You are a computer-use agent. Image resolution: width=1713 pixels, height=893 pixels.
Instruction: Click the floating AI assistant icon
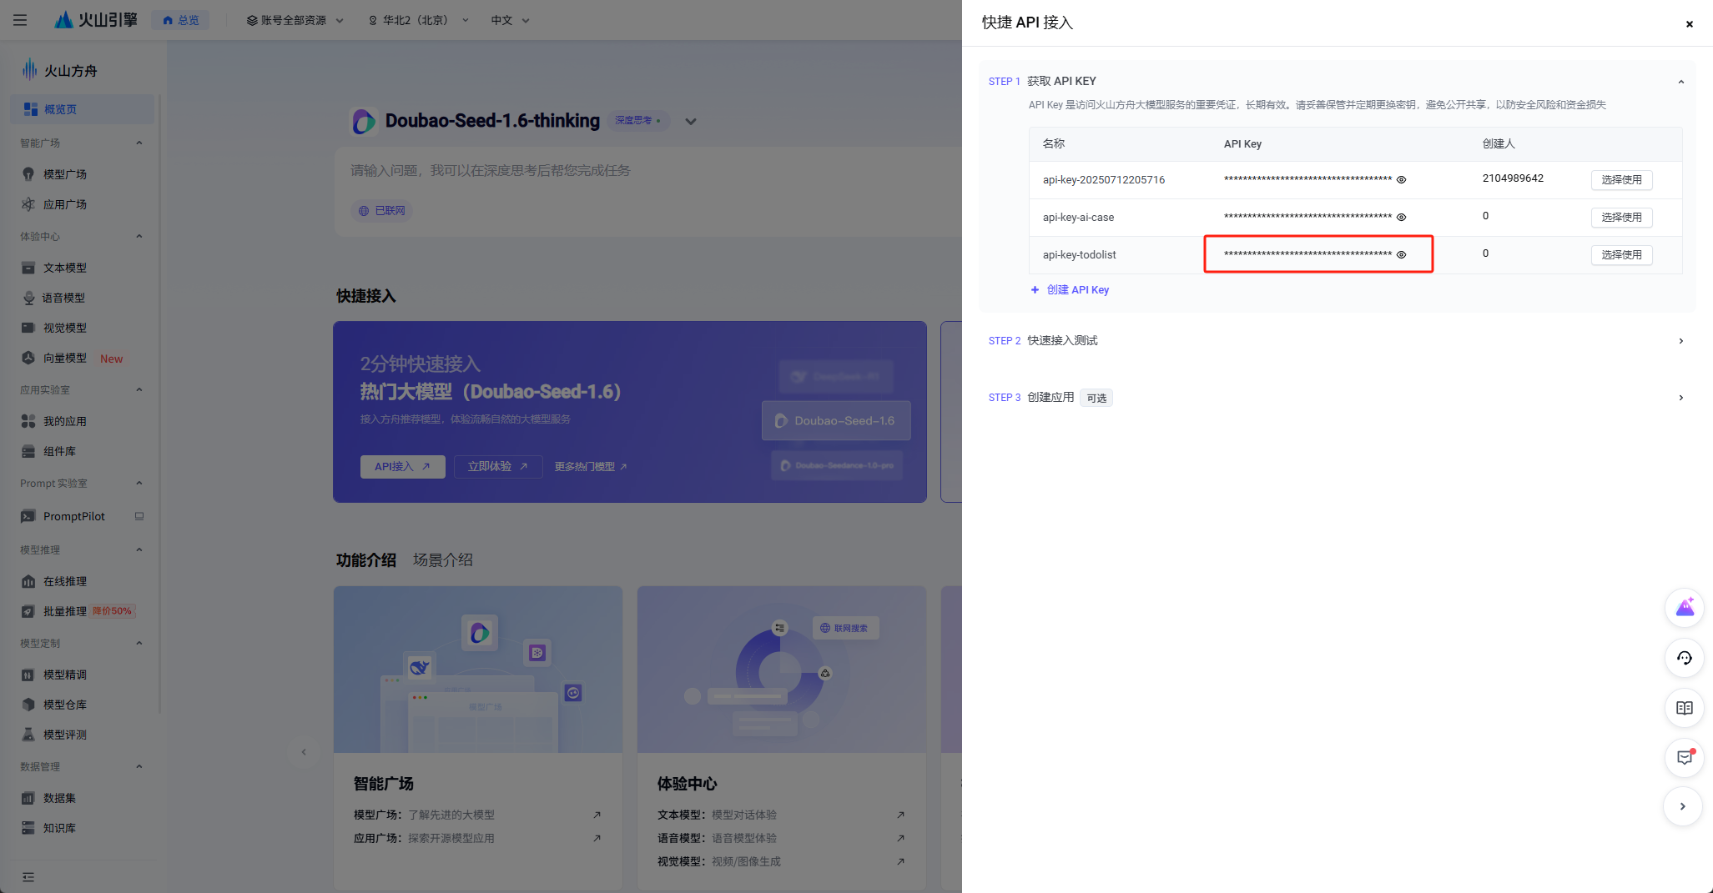(x=1685, y=607)
